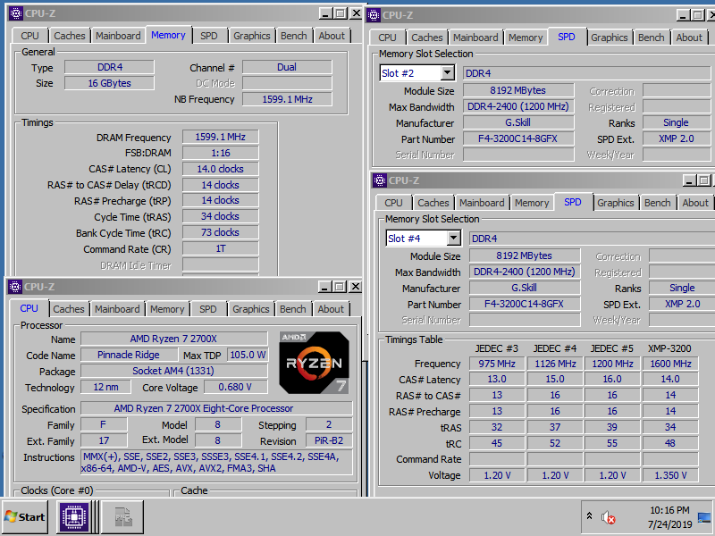Open the Slot #2 dropdown
The width and height of the screenshot is (715, 536).
pyautogui.click(x=448, y=73)
